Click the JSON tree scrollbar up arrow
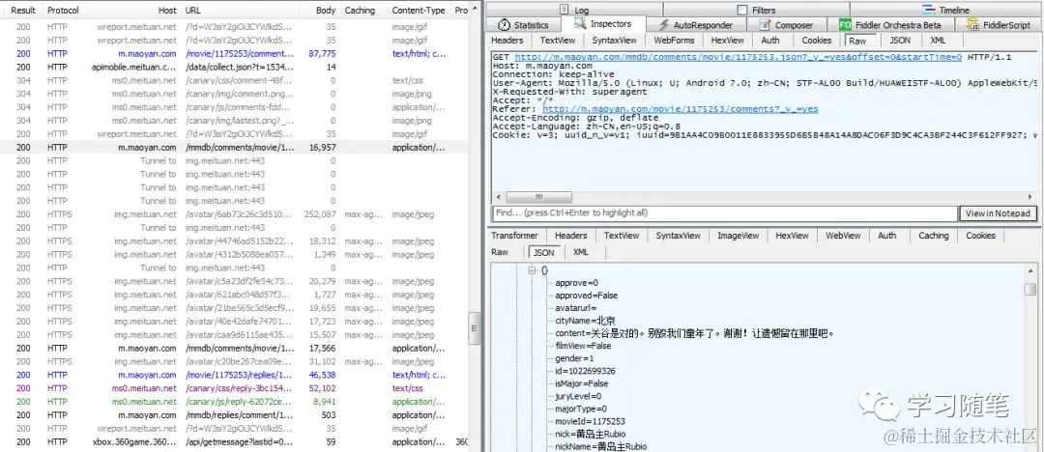The width and height of the screenshot is (1044, 452). [x=1030, y=269]
